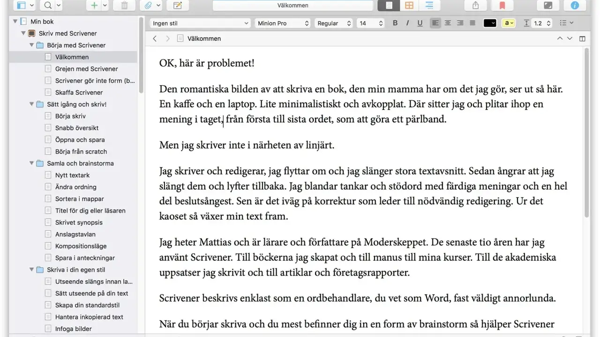
Task: Click the editor vertical scrollbar
Action: point(586,132)
